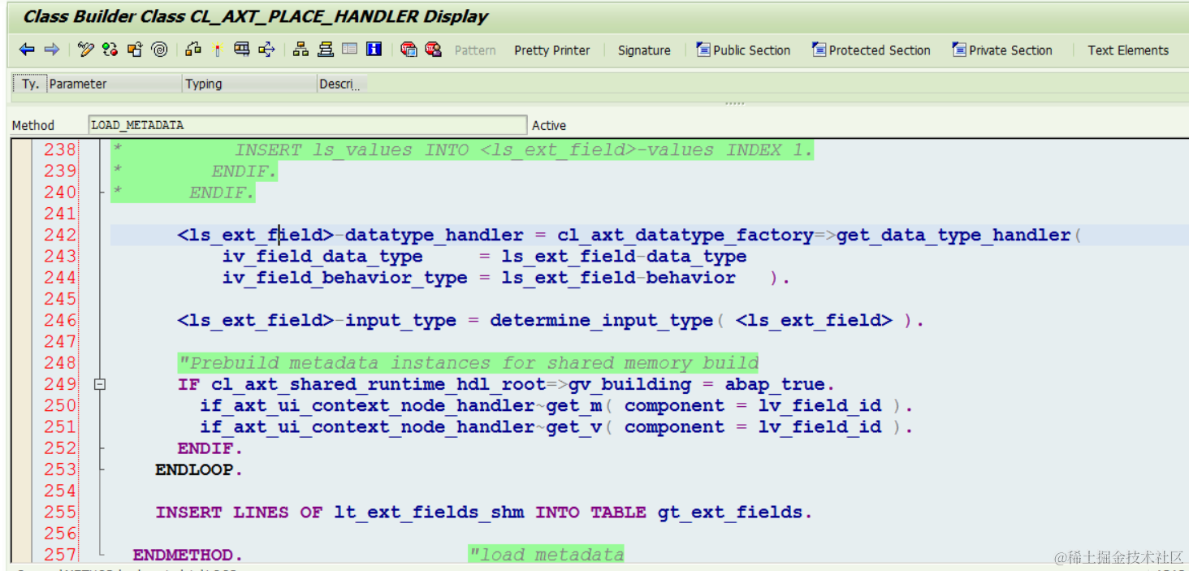Screen dimensions: 1189x571
Task: Open Text Elements
Action: (x=1128, y=50)
